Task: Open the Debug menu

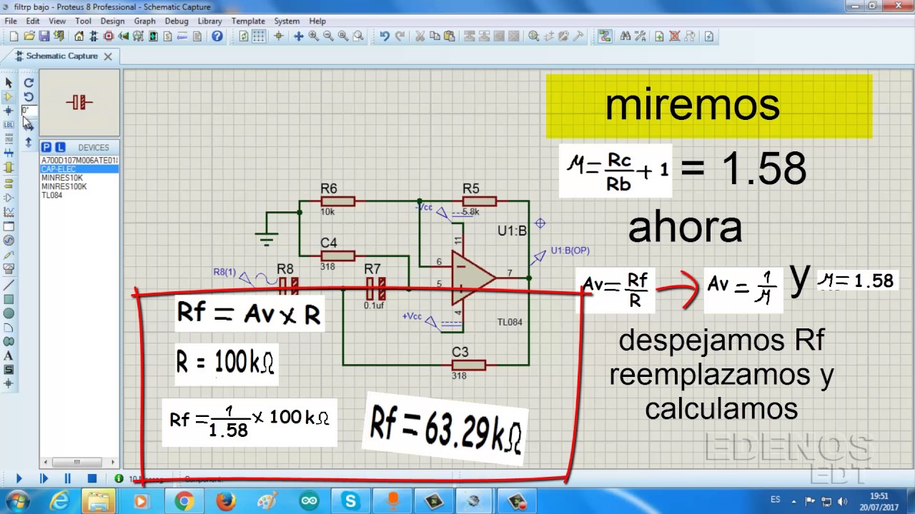Action: [x=177, y=21]
